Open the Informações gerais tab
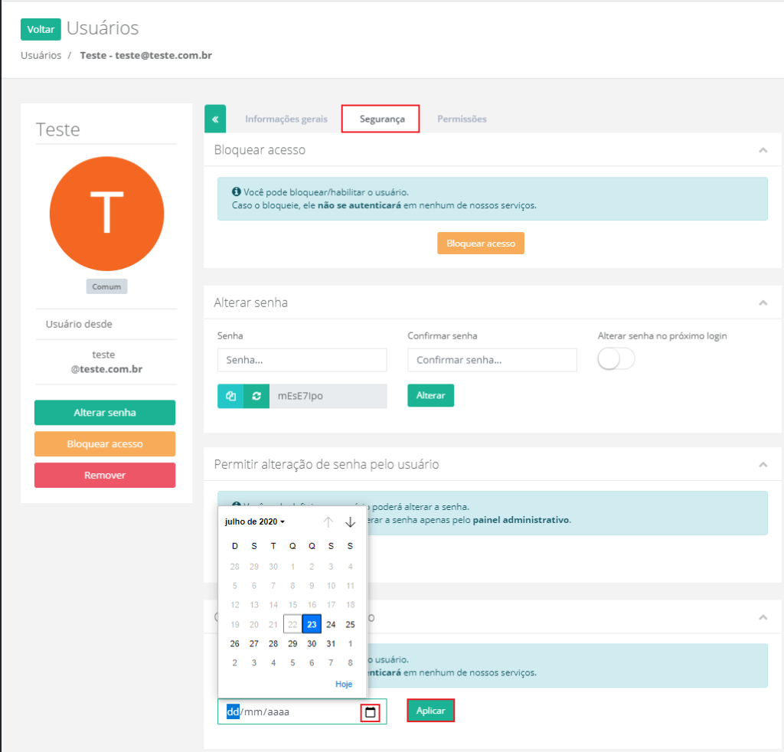 (286, 119)
